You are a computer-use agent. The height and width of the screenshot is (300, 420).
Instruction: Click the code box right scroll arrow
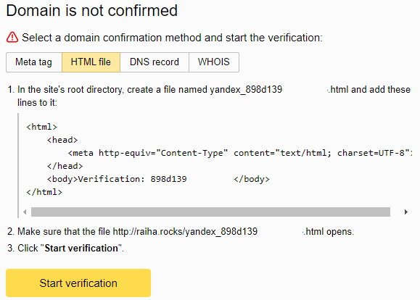point(406,212)
